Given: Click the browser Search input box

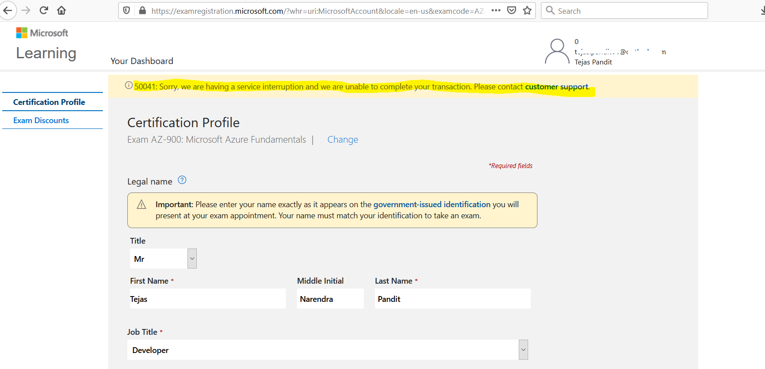Looking at the screenshot, I should pyautogui.click(x=624, y=11).
